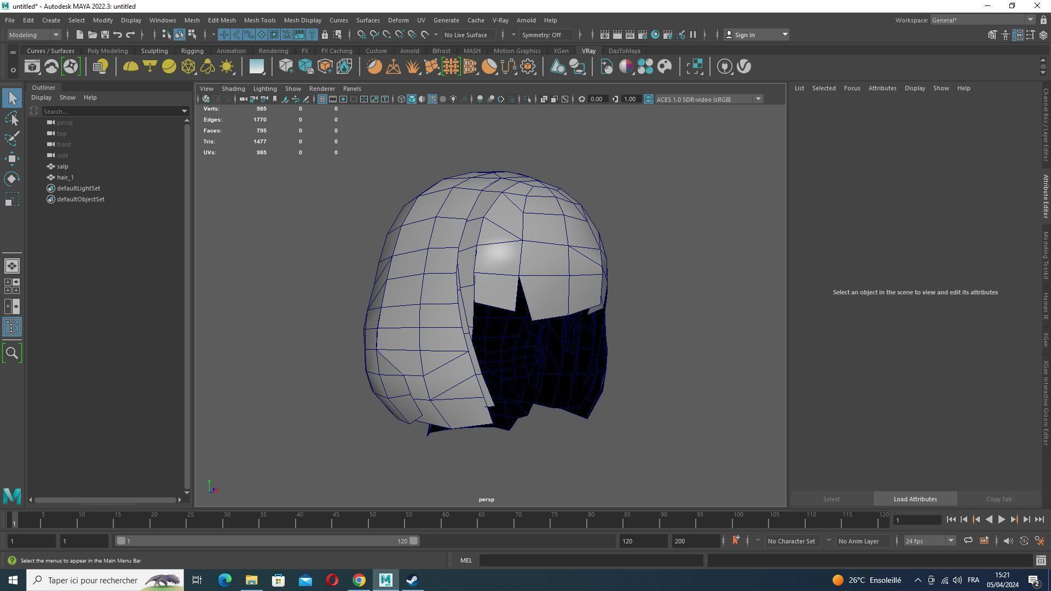
Task: Toggle smooth shade all in viewport
Action: point(412,99)
